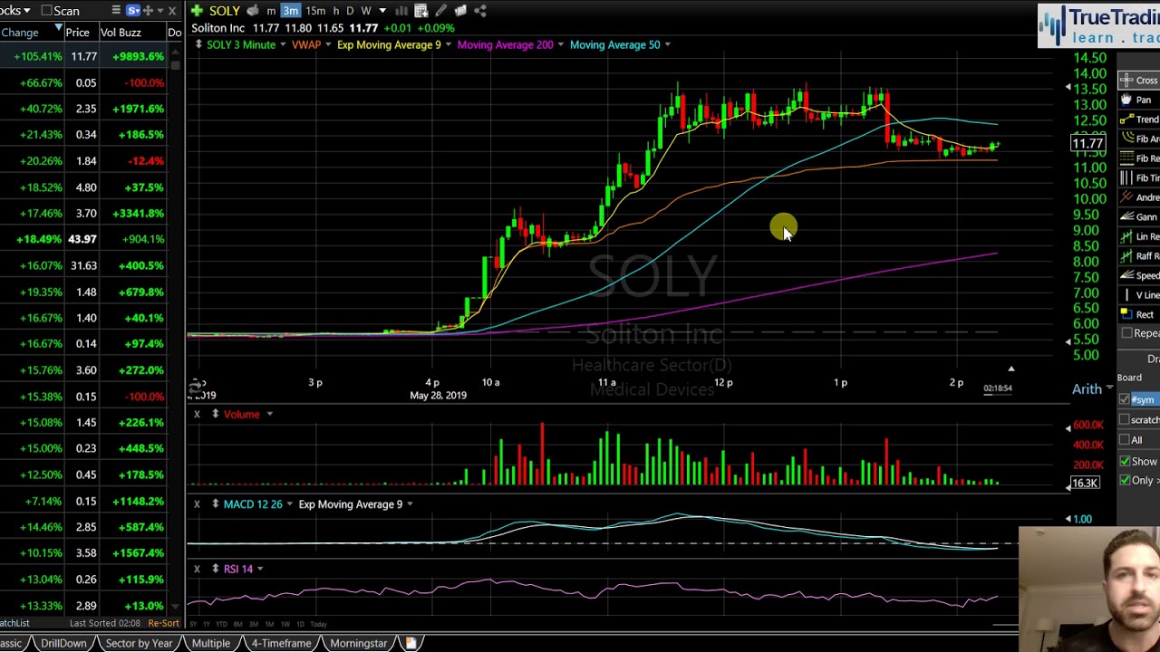Toggle the Show checkbox

click(x=1125, y=461)
